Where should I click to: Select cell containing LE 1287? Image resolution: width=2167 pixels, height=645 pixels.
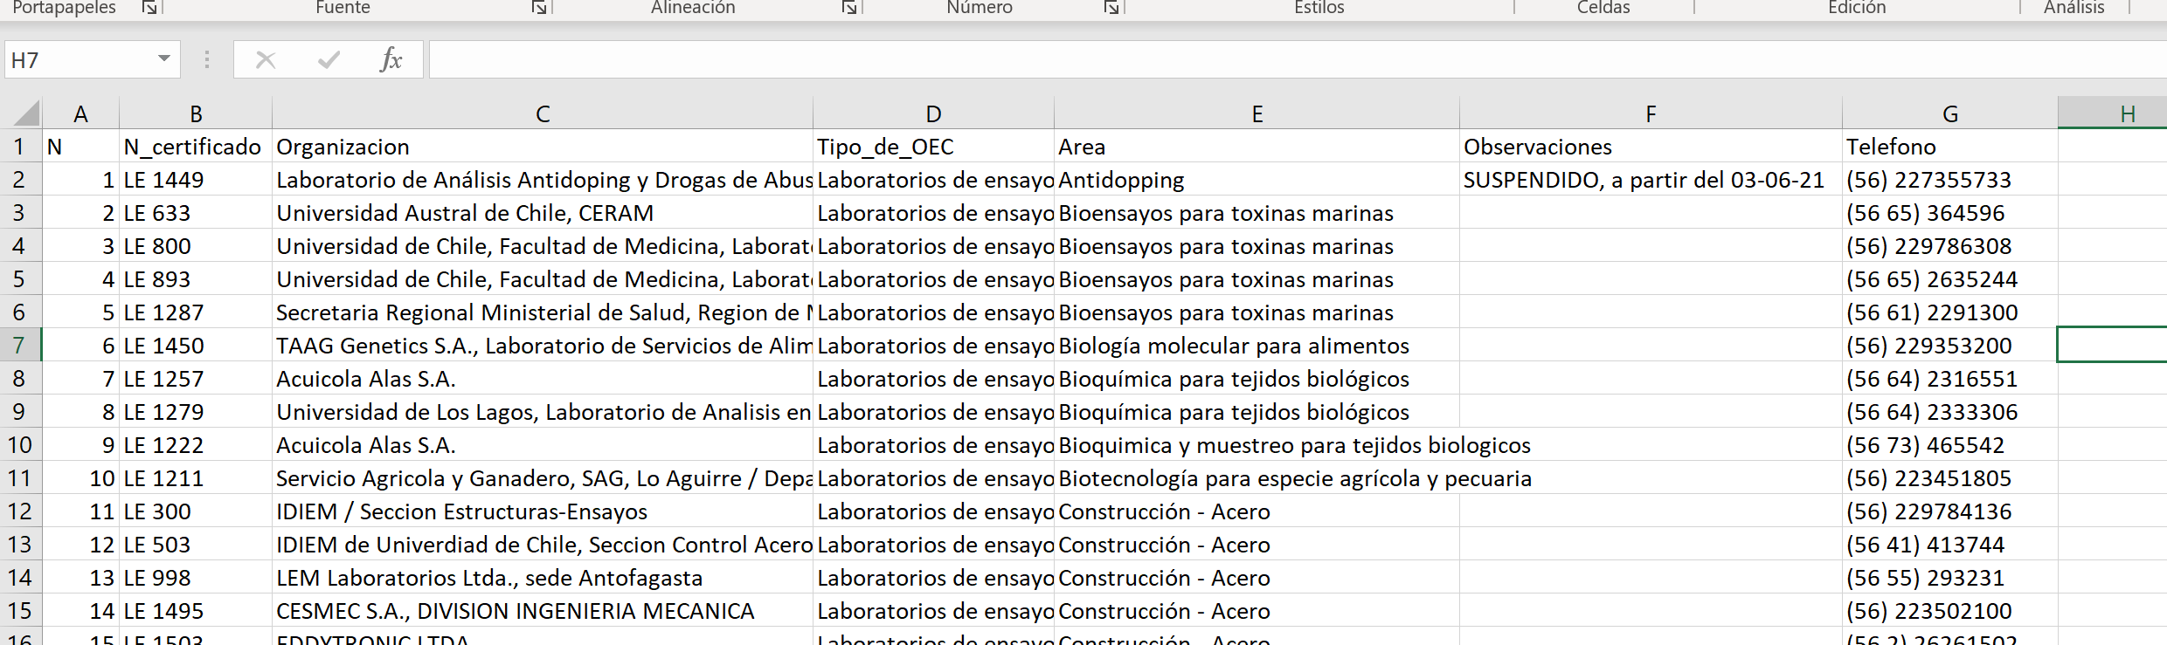[196, 312]
